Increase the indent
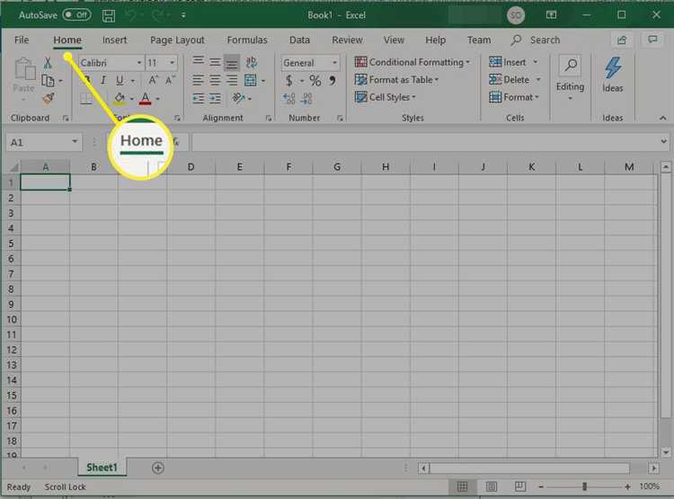The height and width of the screenshot is (499, 674). (x=216, y=99)
